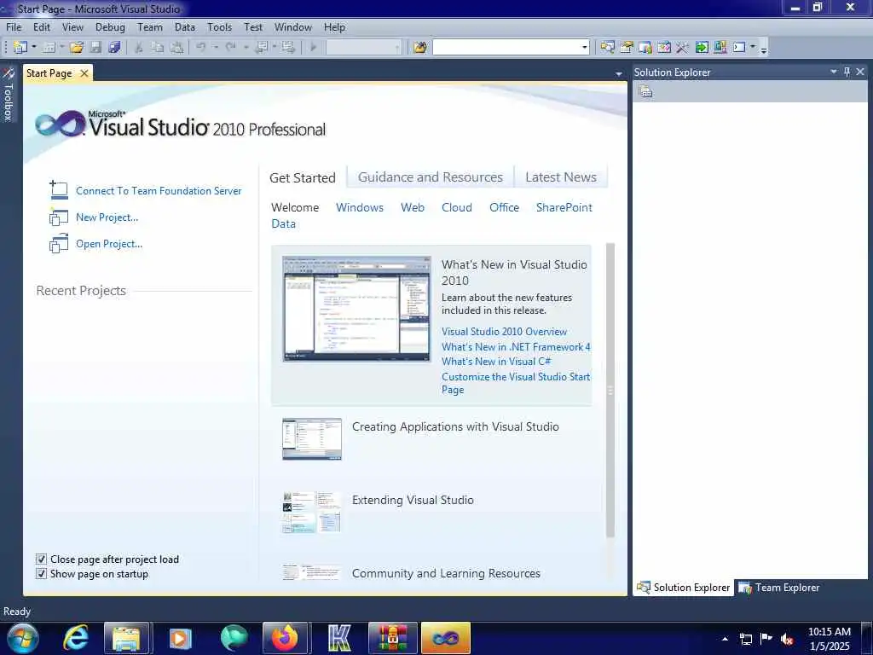Click the Copy toolbar icon
Screen dimensions: 873x655
(x=158, y=48)
